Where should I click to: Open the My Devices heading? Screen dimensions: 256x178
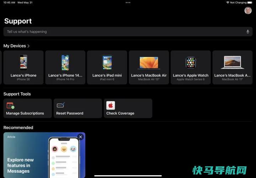tap(15, 46)
